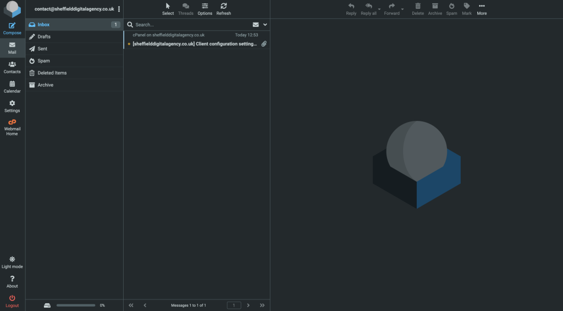Toggle the unread filter envelope icon
This screenshot has width=563, height=311.
click(256, 25)
